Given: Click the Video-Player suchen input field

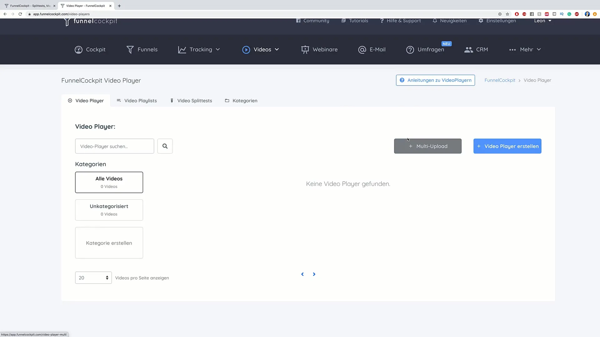Looking at the screenshot, I should pos(114,146).
